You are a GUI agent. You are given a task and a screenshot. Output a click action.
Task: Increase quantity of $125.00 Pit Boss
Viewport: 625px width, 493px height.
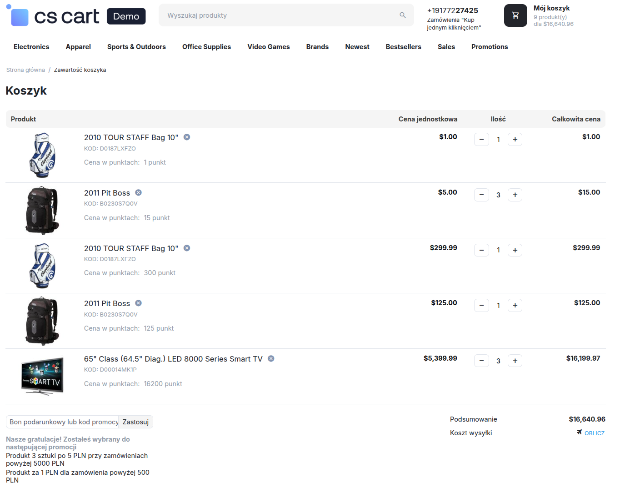click(515, 305)
